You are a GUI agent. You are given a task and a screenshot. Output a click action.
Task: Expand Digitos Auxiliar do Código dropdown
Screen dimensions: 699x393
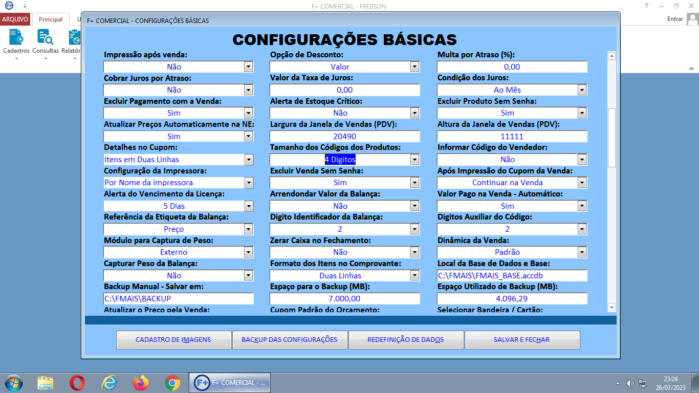(x=582, y=229)
